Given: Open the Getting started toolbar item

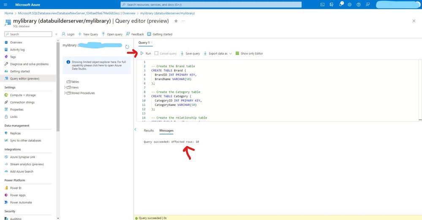Looking at the screenshot, I should [x=160, y=34].
